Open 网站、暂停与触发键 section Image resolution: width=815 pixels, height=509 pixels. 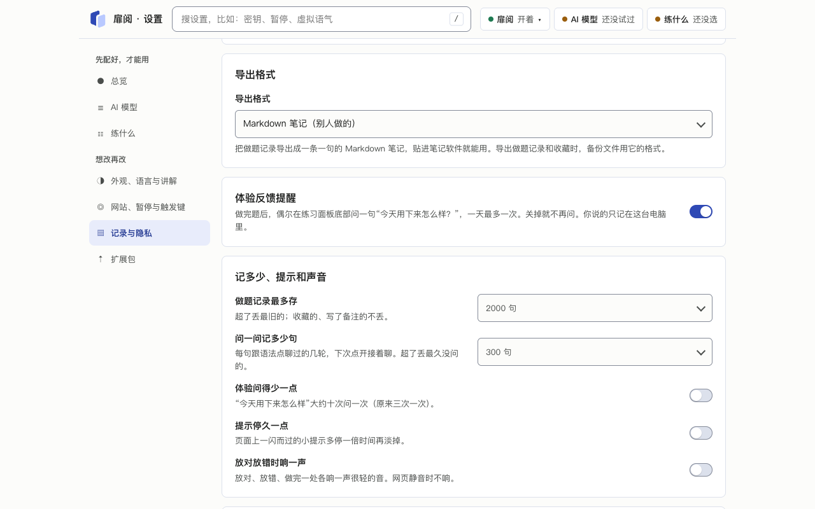pos(150,207)
